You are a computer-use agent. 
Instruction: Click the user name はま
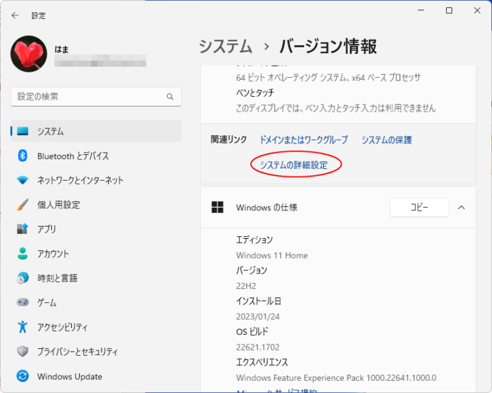point(62,49)
